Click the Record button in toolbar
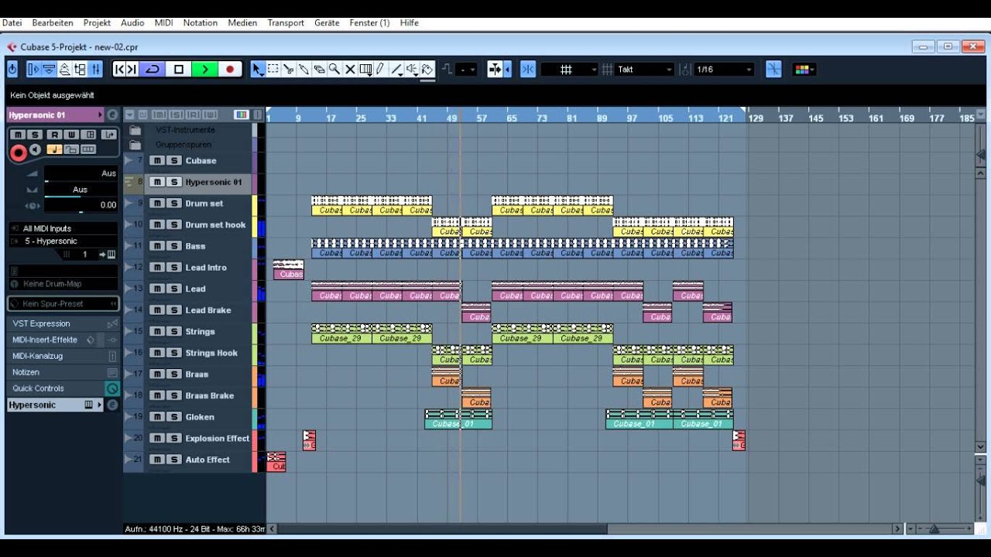Image resolution: width=991 pixels, height=557 pixels. tap(230, 70)
